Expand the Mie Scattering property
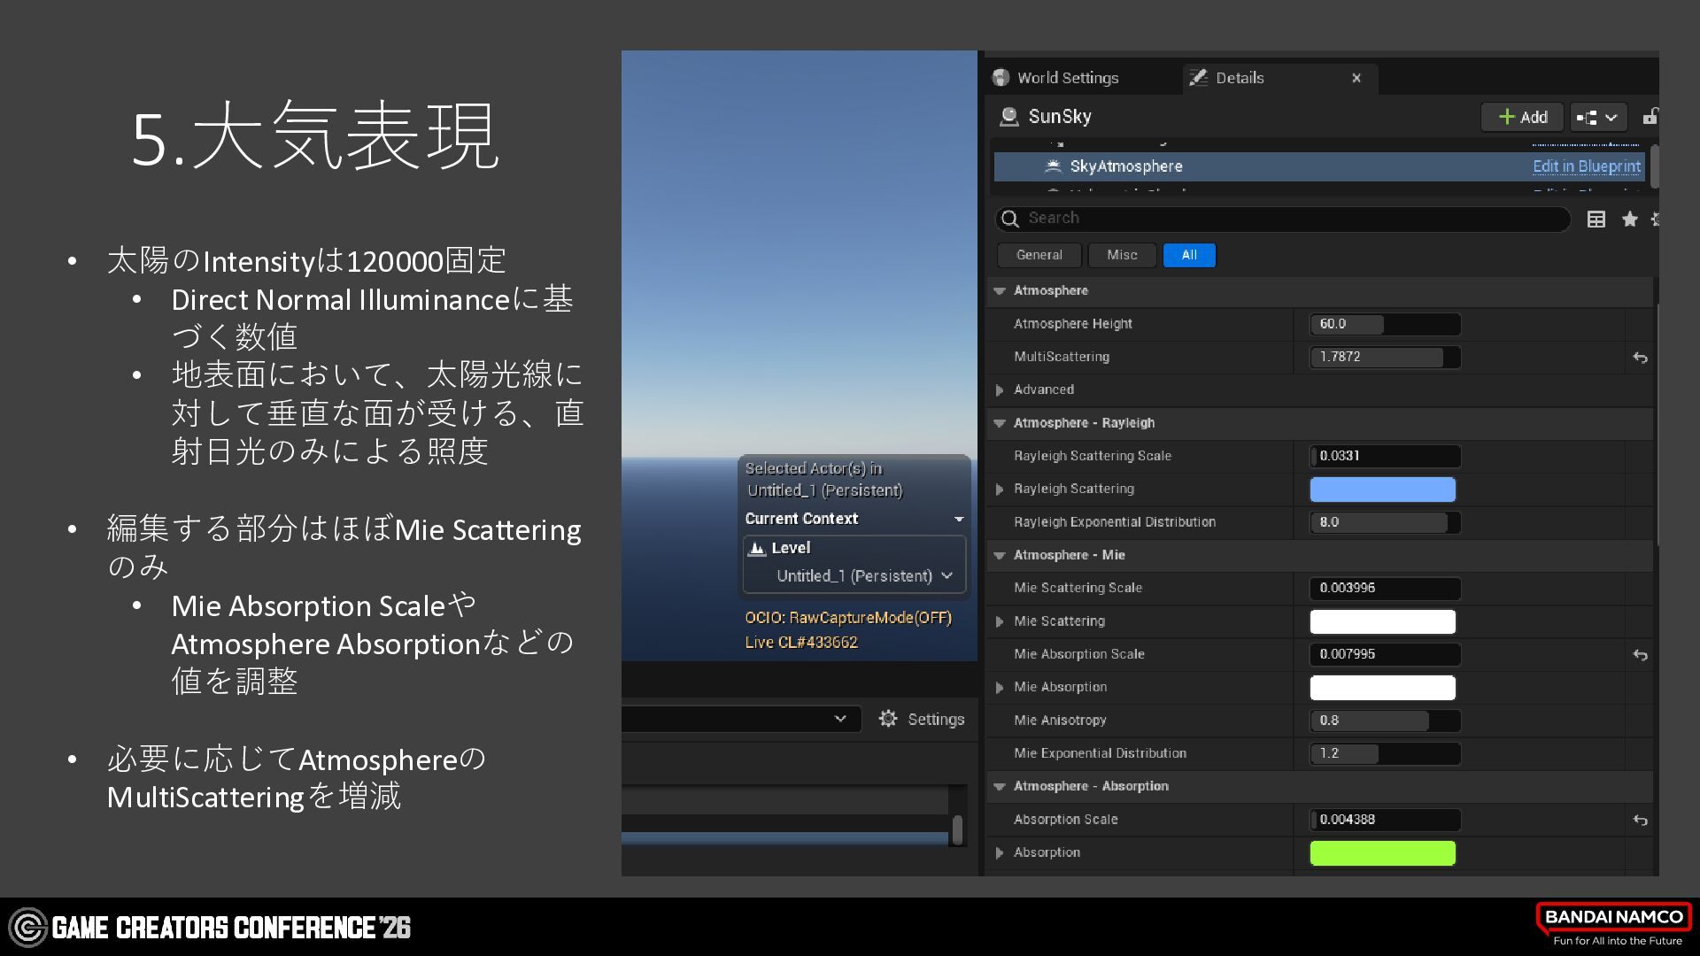The width and height of the screenshot is (1700, 956). pyautogui.click(x=1000, y=621)
